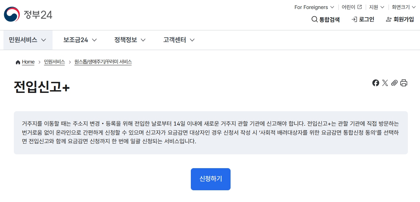This screenshot has width=420, height=202.
Task: Copy the page link using the paperclip icon
Action: [394, 83]
